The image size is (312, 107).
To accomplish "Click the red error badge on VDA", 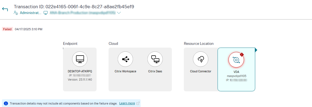I will tap(242, 54).
